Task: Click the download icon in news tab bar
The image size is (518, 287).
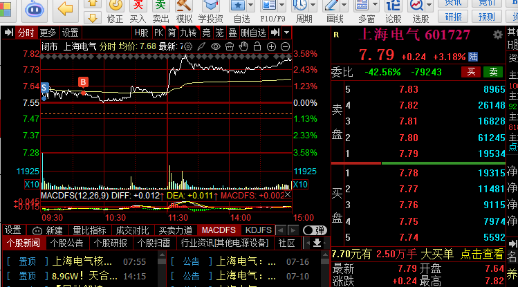Action: coord(317,243)
